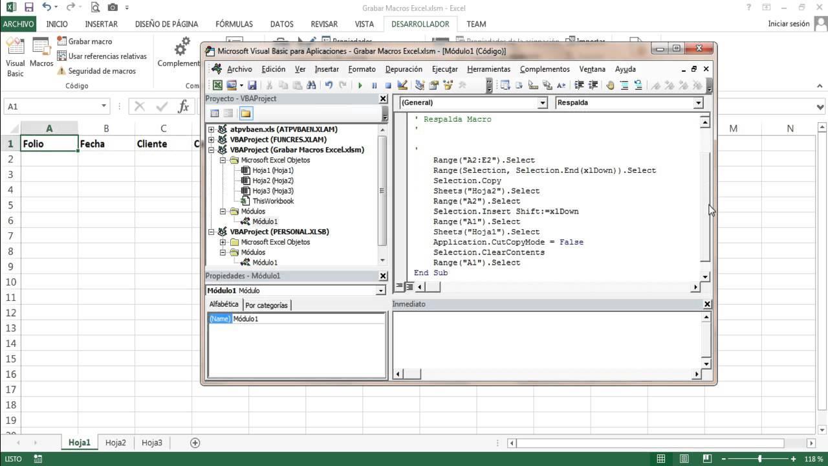This screenshot has width=828, height=466.
Task: Open Seguridad de macros settings
Action: [x=96, y=71]
